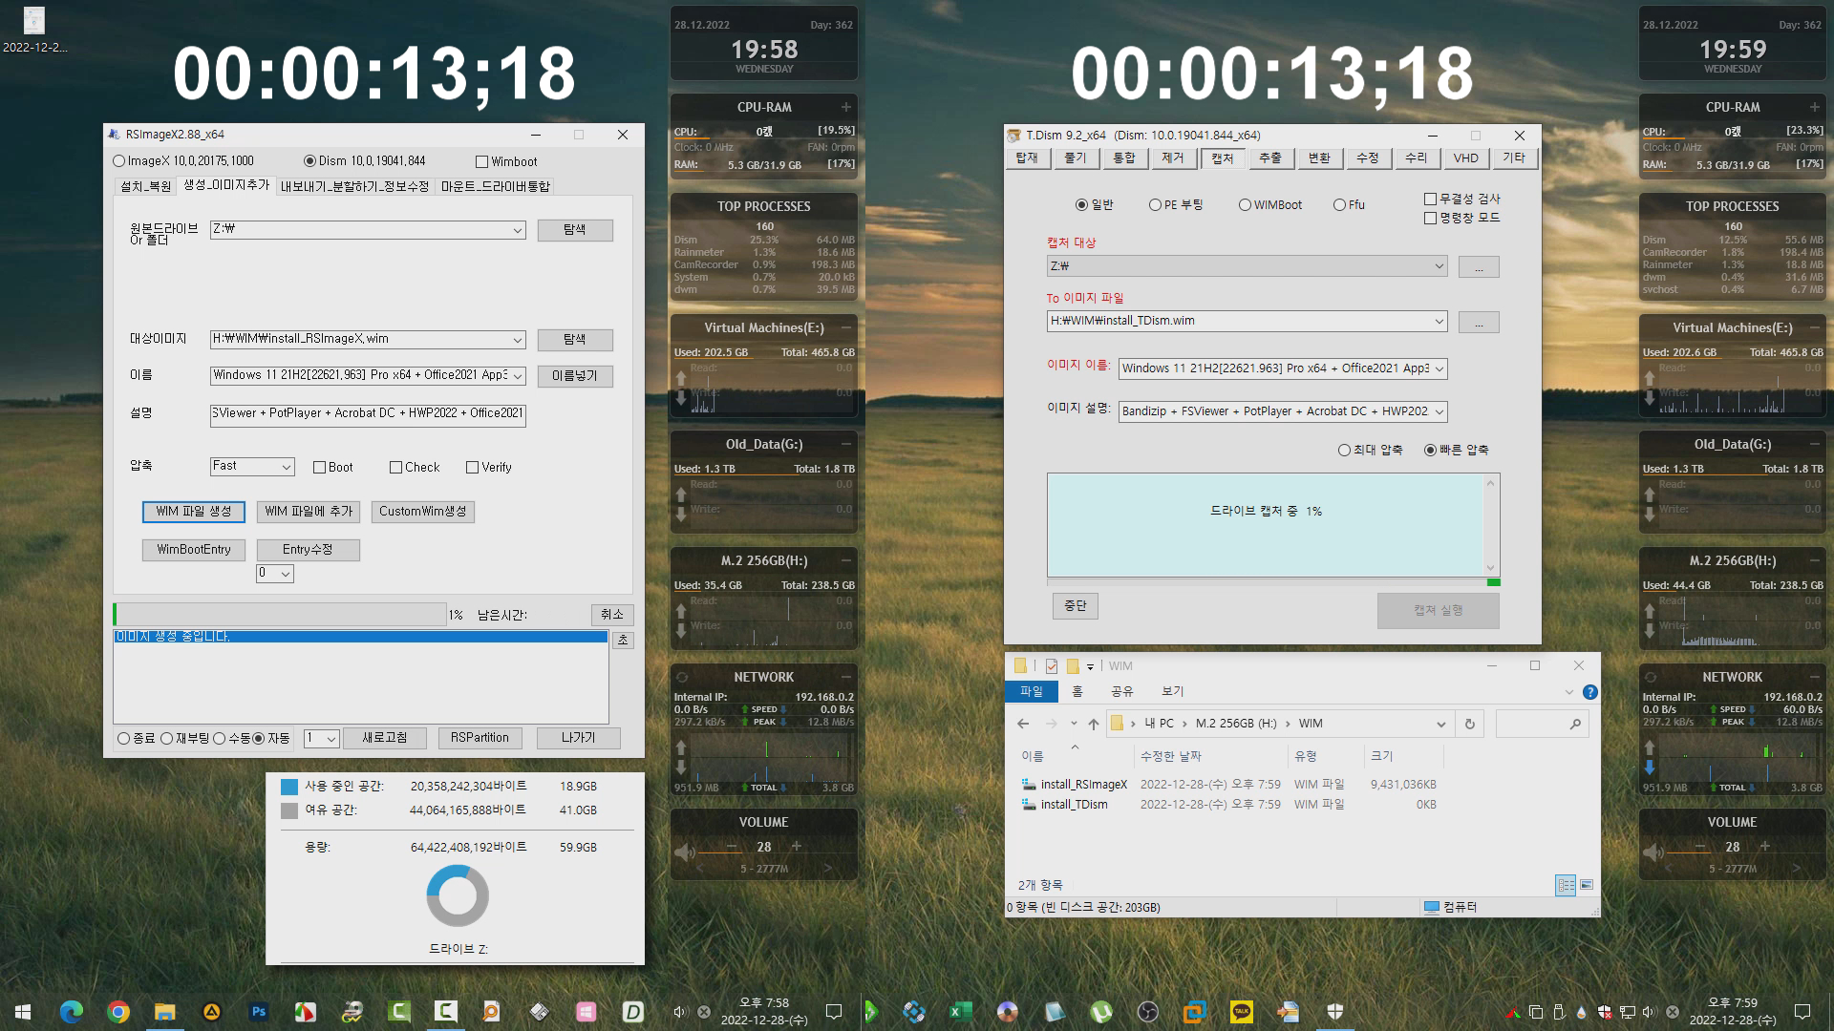This screenshot has height=1031, width=1834.
Task: Open VMware Workstation taskbar icon
Action: [1195, 1012]
